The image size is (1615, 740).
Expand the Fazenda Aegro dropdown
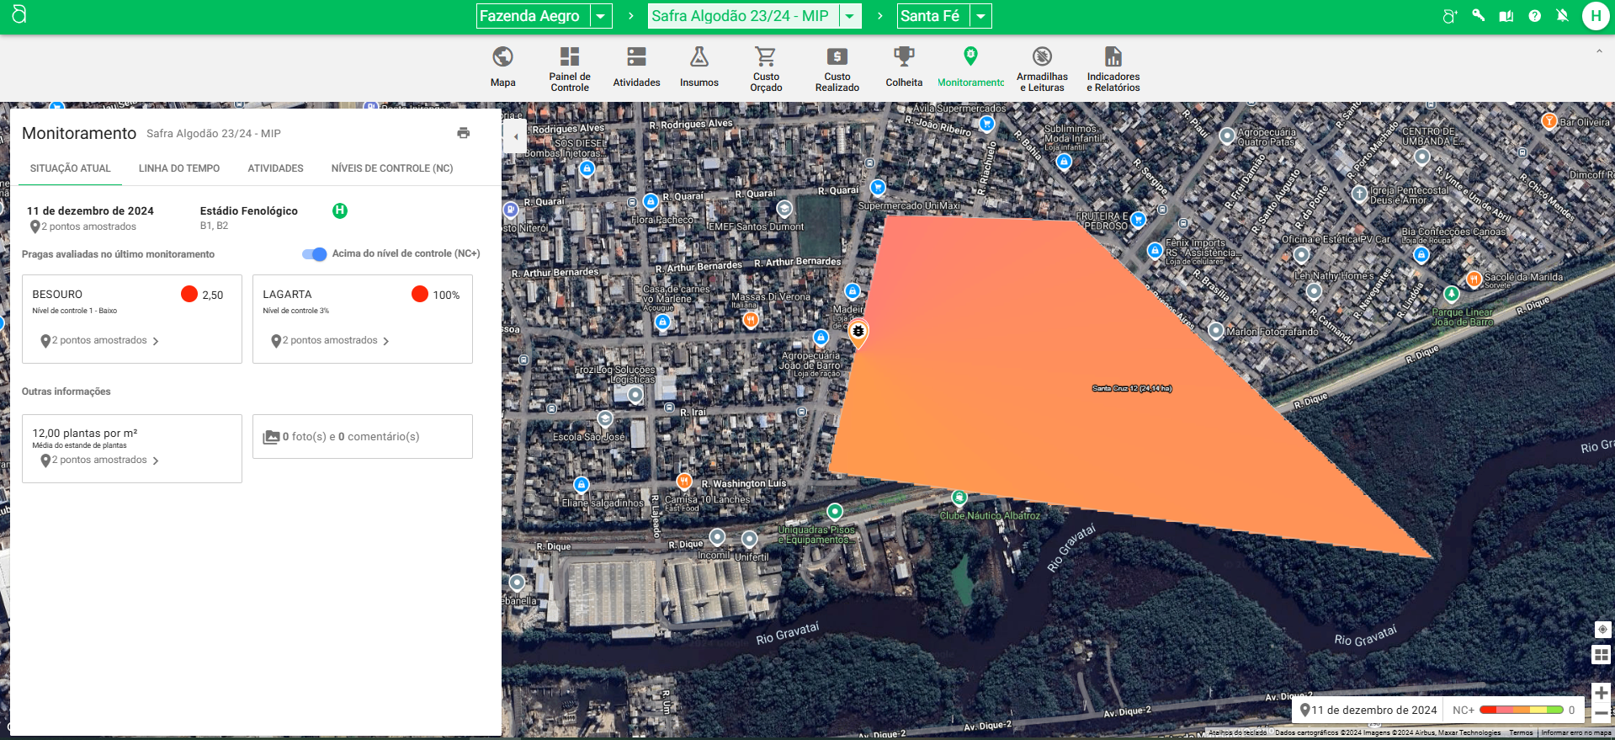[601, 16]
